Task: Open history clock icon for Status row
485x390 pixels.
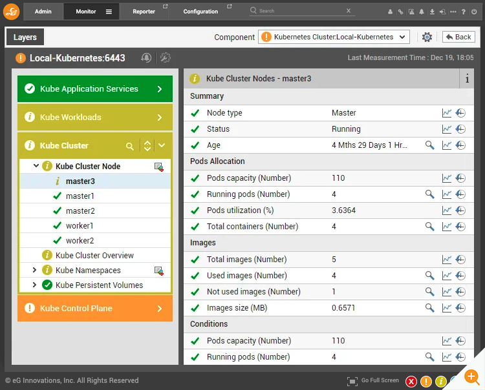Action: 460,129
